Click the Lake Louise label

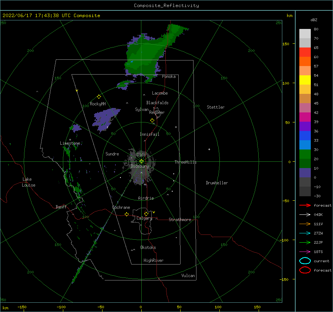coord(28,182)
